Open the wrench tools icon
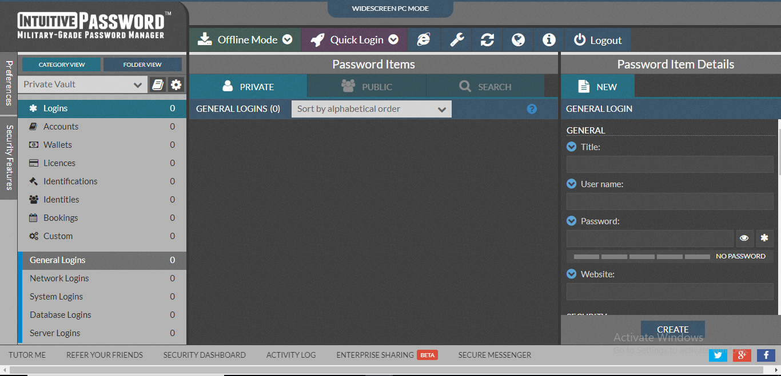Image resolution: width=781 pixels, height=376 pixels. click(x=457, y=40)
